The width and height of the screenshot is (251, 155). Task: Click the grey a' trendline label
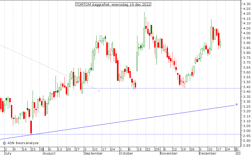click(x=99, y=91)
